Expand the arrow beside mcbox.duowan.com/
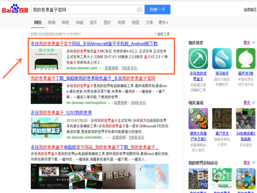Image resolution: width=257 pixels, height=193 pixels. coord(100,68)
